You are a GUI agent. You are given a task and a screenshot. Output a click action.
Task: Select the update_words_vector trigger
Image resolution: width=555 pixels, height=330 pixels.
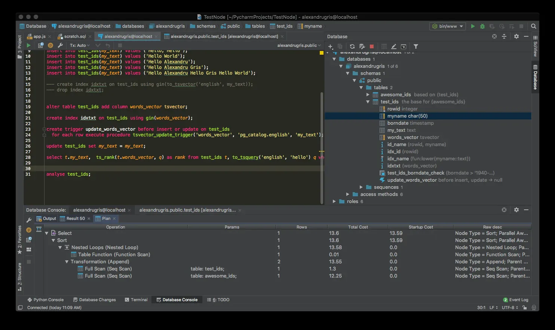[x=441, y=180]
